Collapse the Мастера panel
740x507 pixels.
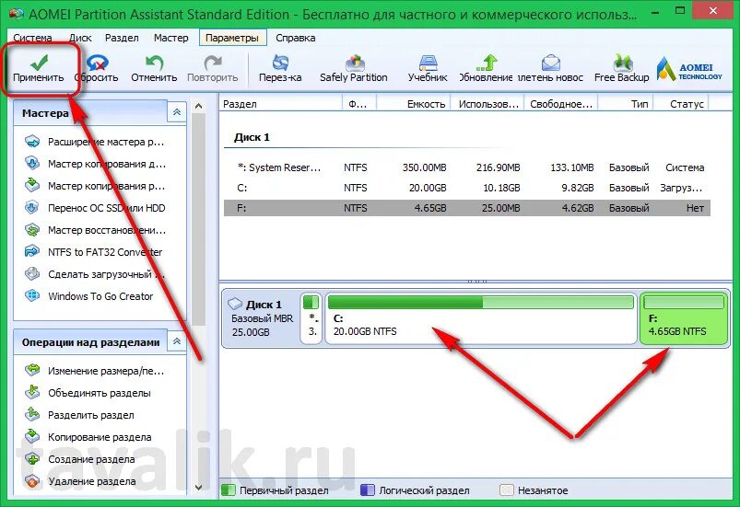click(177, 112)
